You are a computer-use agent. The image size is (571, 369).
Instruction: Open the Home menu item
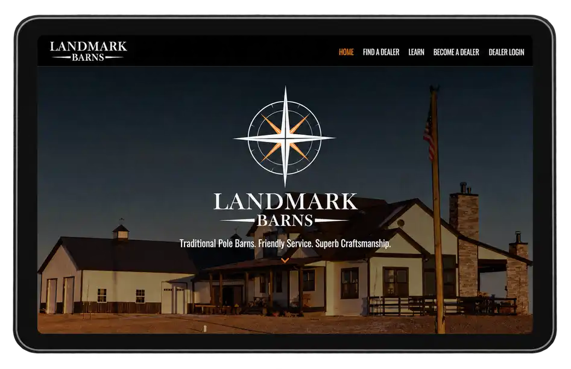click(x=346, y=52)
